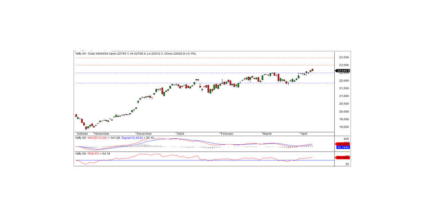The height and width of the screenshot is (221, 431).
Task: Select the February label on time axis
Action: (227, 134)
